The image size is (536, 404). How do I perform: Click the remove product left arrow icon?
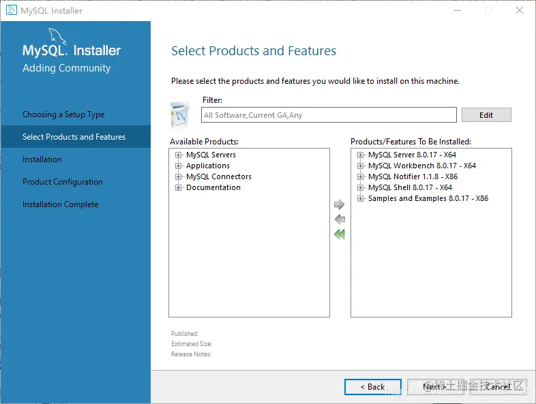pyautogui.click(x=340, y=219)
